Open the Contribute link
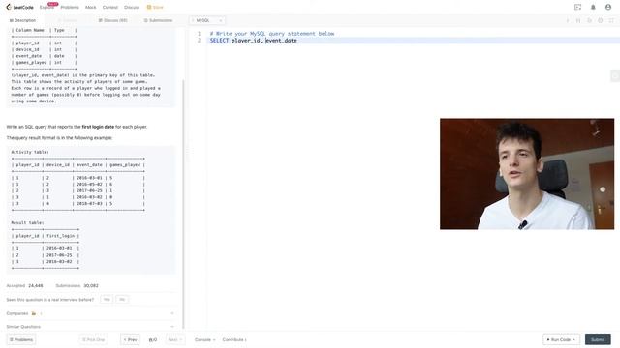The image size is (620, 348). click(x=234, y=339)
